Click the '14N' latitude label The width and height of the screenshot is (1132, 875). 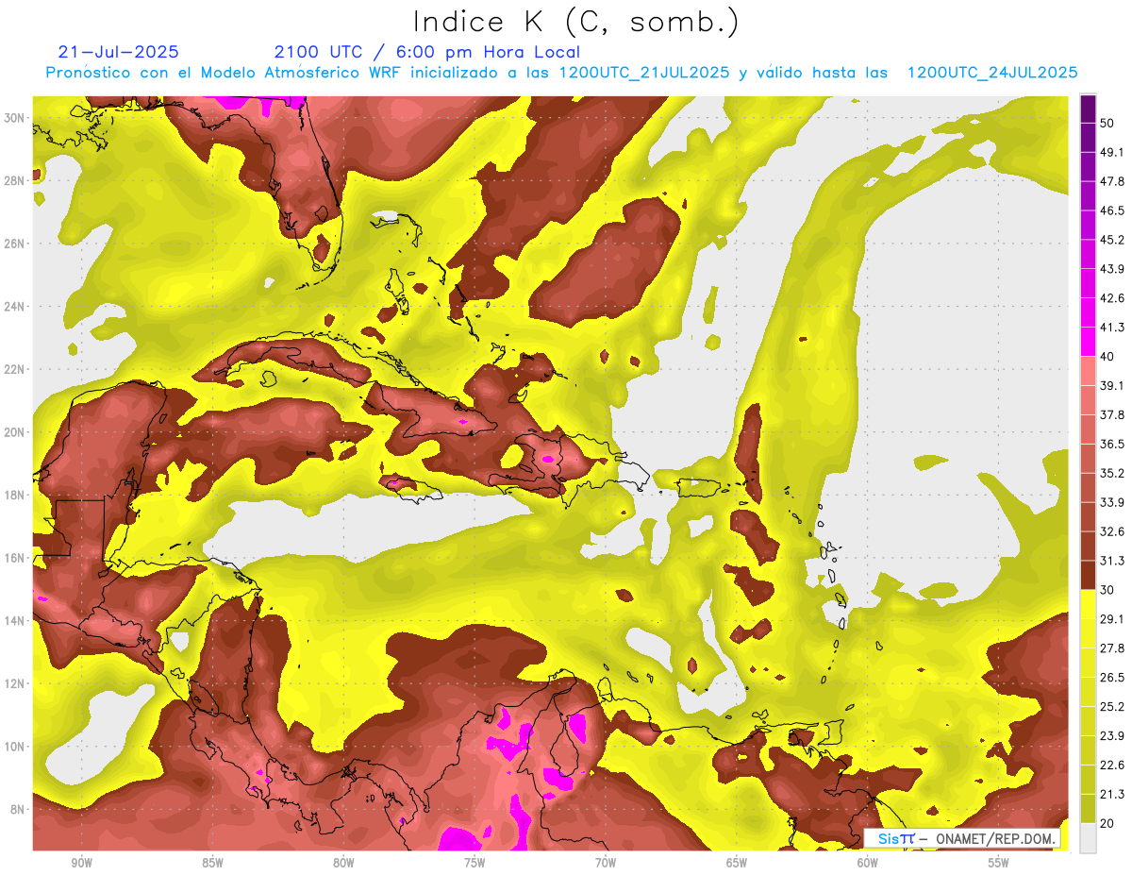pos(14,620)
